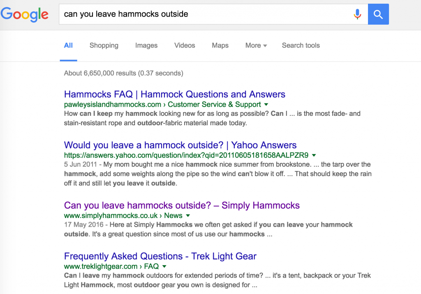Switch to the Images tab
The image size is (421, 294).
tap(146, 46)
